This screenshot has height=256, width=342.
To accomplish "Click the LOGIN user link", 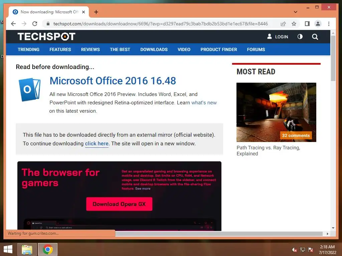I will click(278, 37).
